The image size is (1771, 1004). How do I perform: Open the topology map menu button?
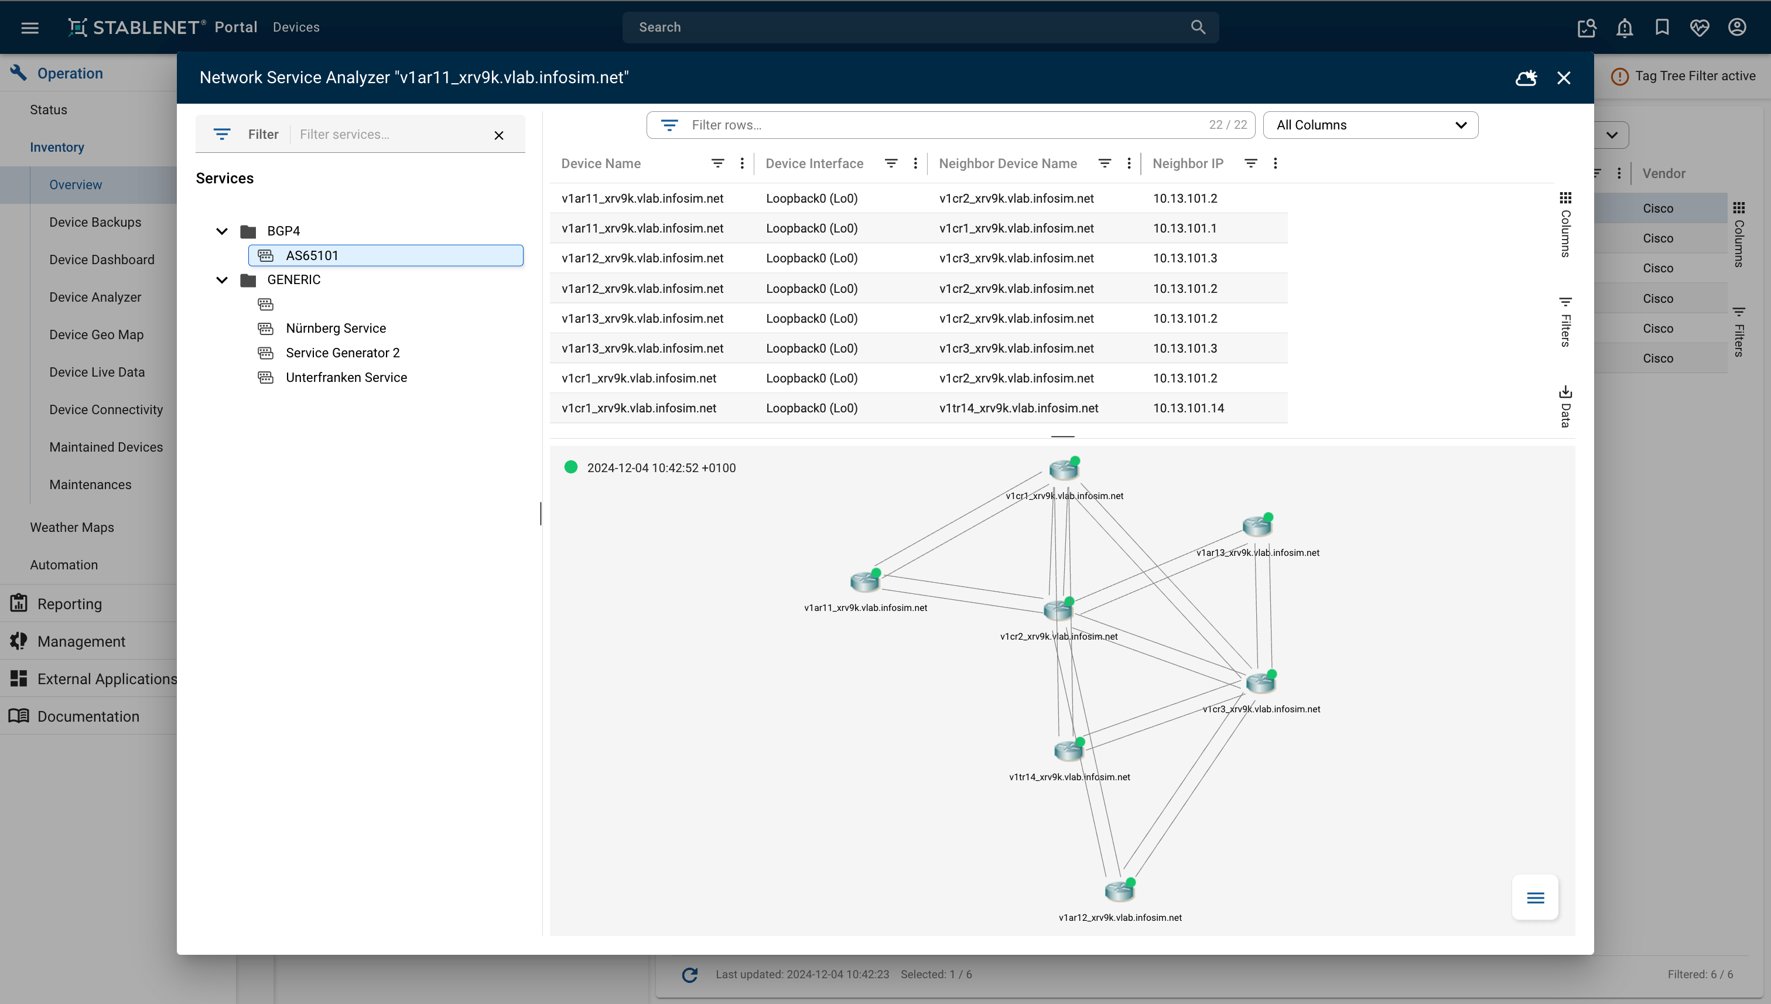tap(1534, 897)
